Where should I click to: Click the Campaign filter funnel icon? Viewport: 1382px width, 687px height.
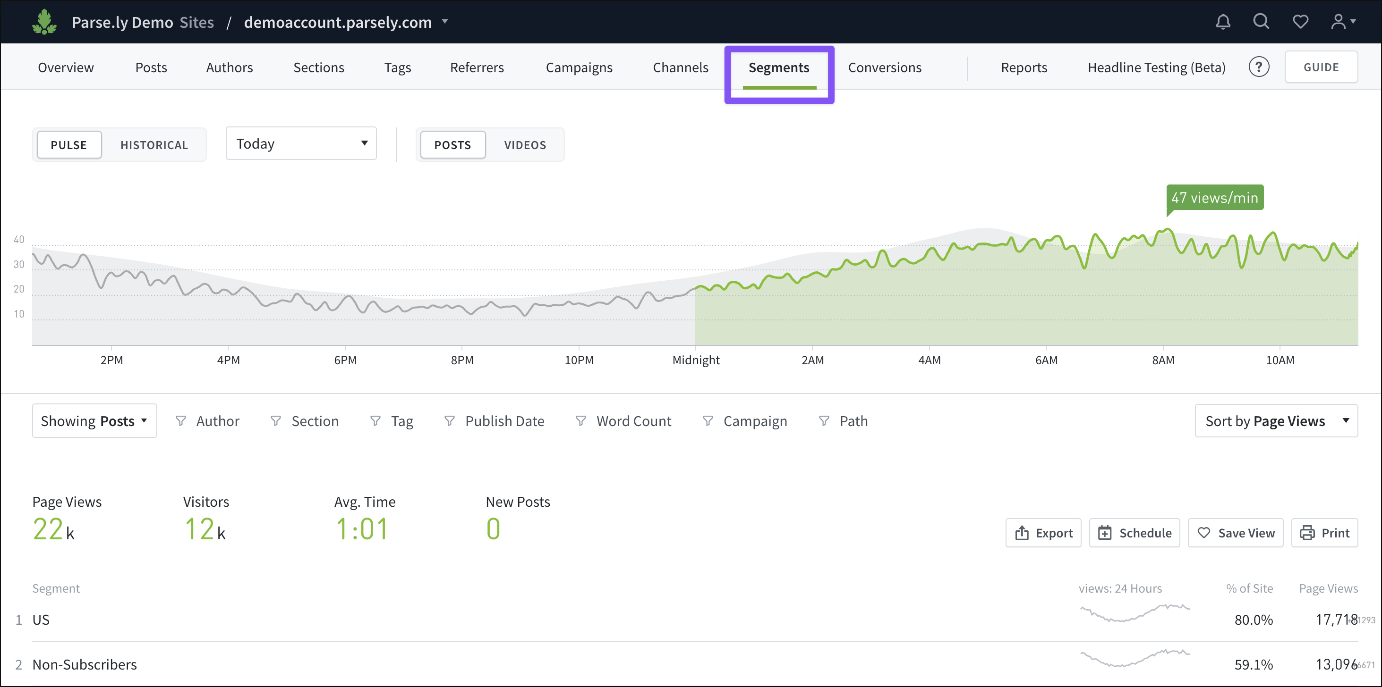(708, 421)
